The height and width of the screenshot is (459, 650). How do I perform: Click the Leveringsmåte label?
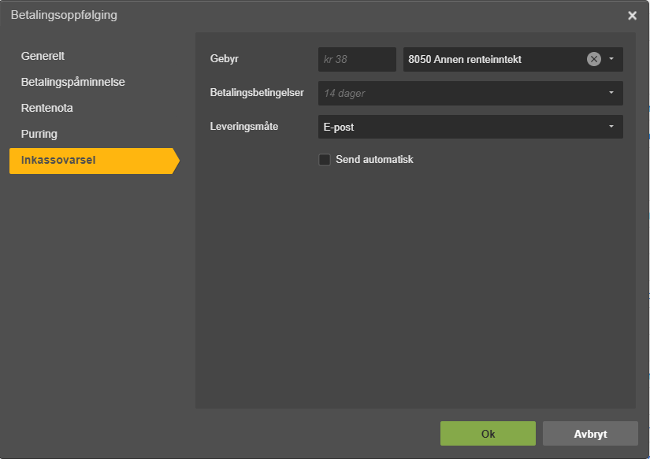coord(243,126)
